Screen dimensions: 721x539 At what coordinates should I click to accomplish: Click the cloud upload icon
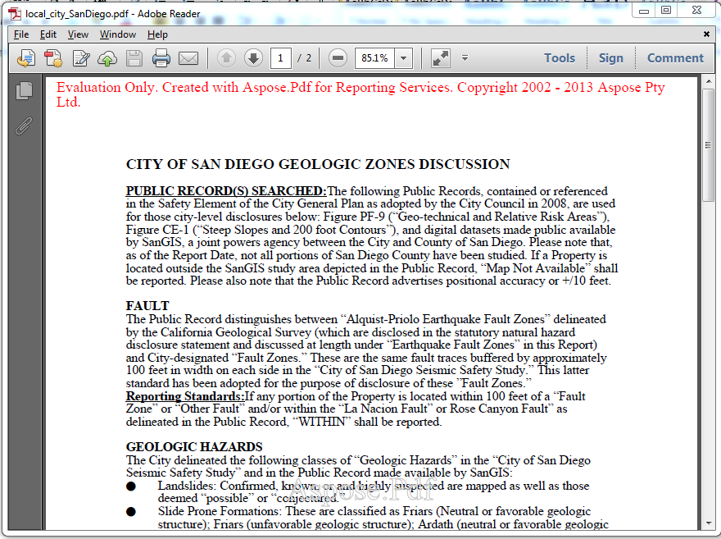(x=107, y=58)
